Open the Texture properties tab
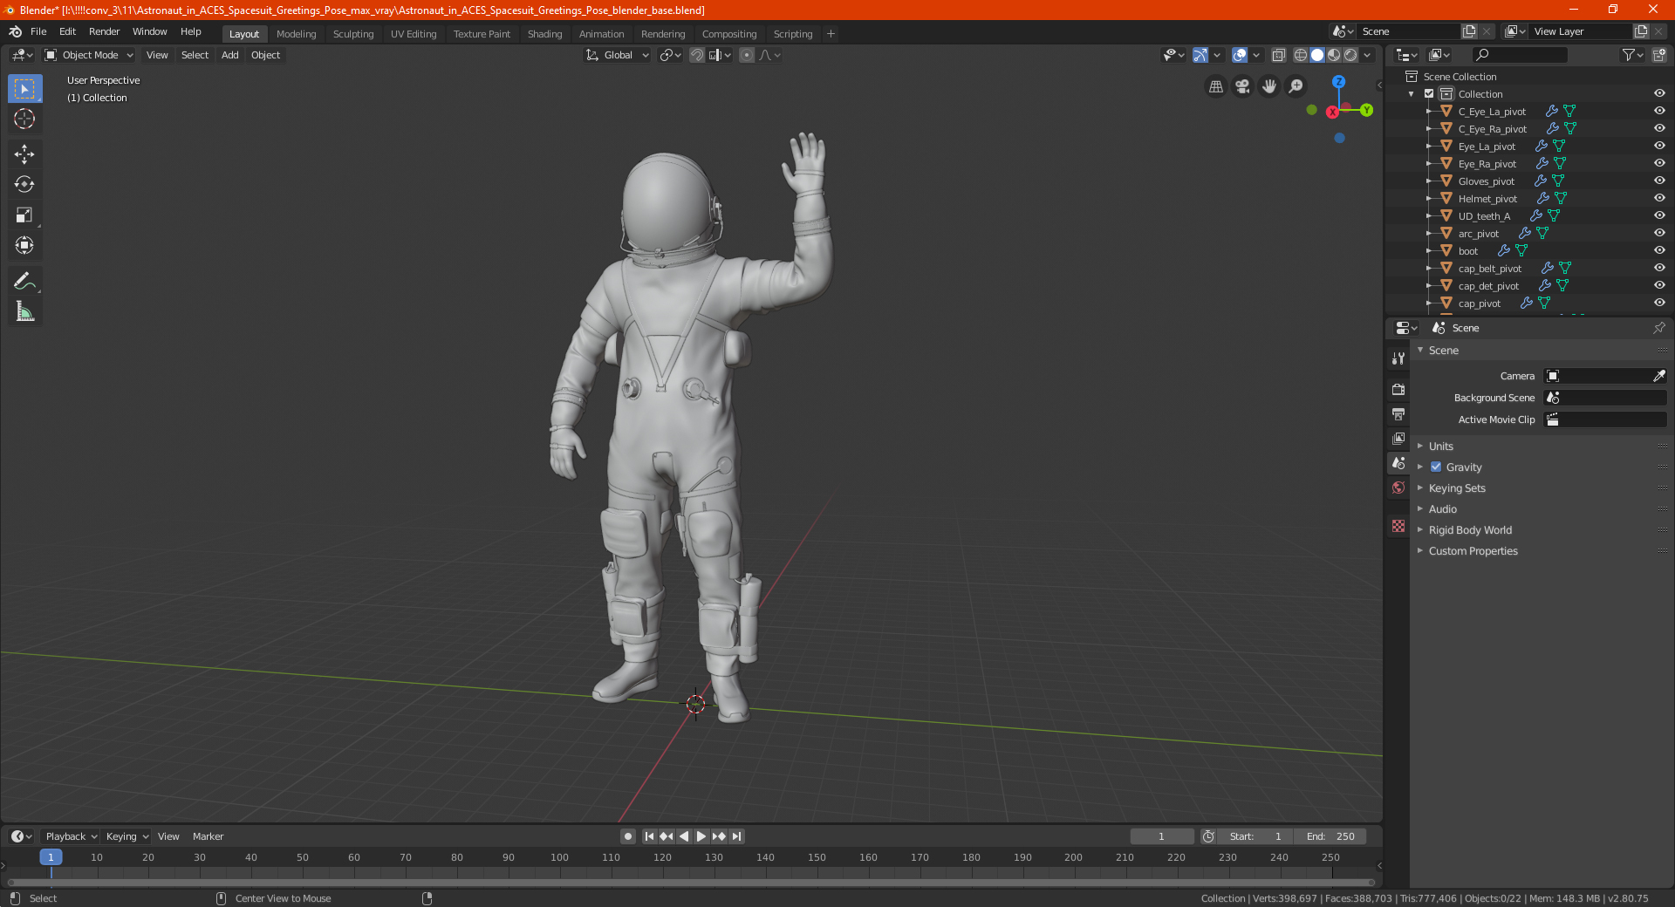The image size is (1675, 907). coord(1398,526)
